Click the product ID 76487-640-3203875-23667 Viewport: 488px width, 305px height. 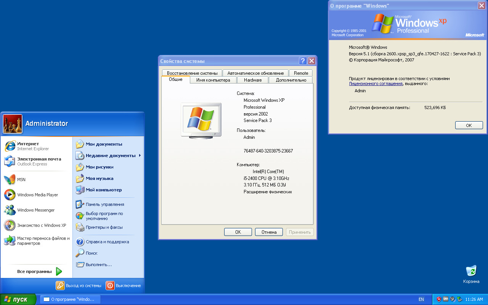268,151
